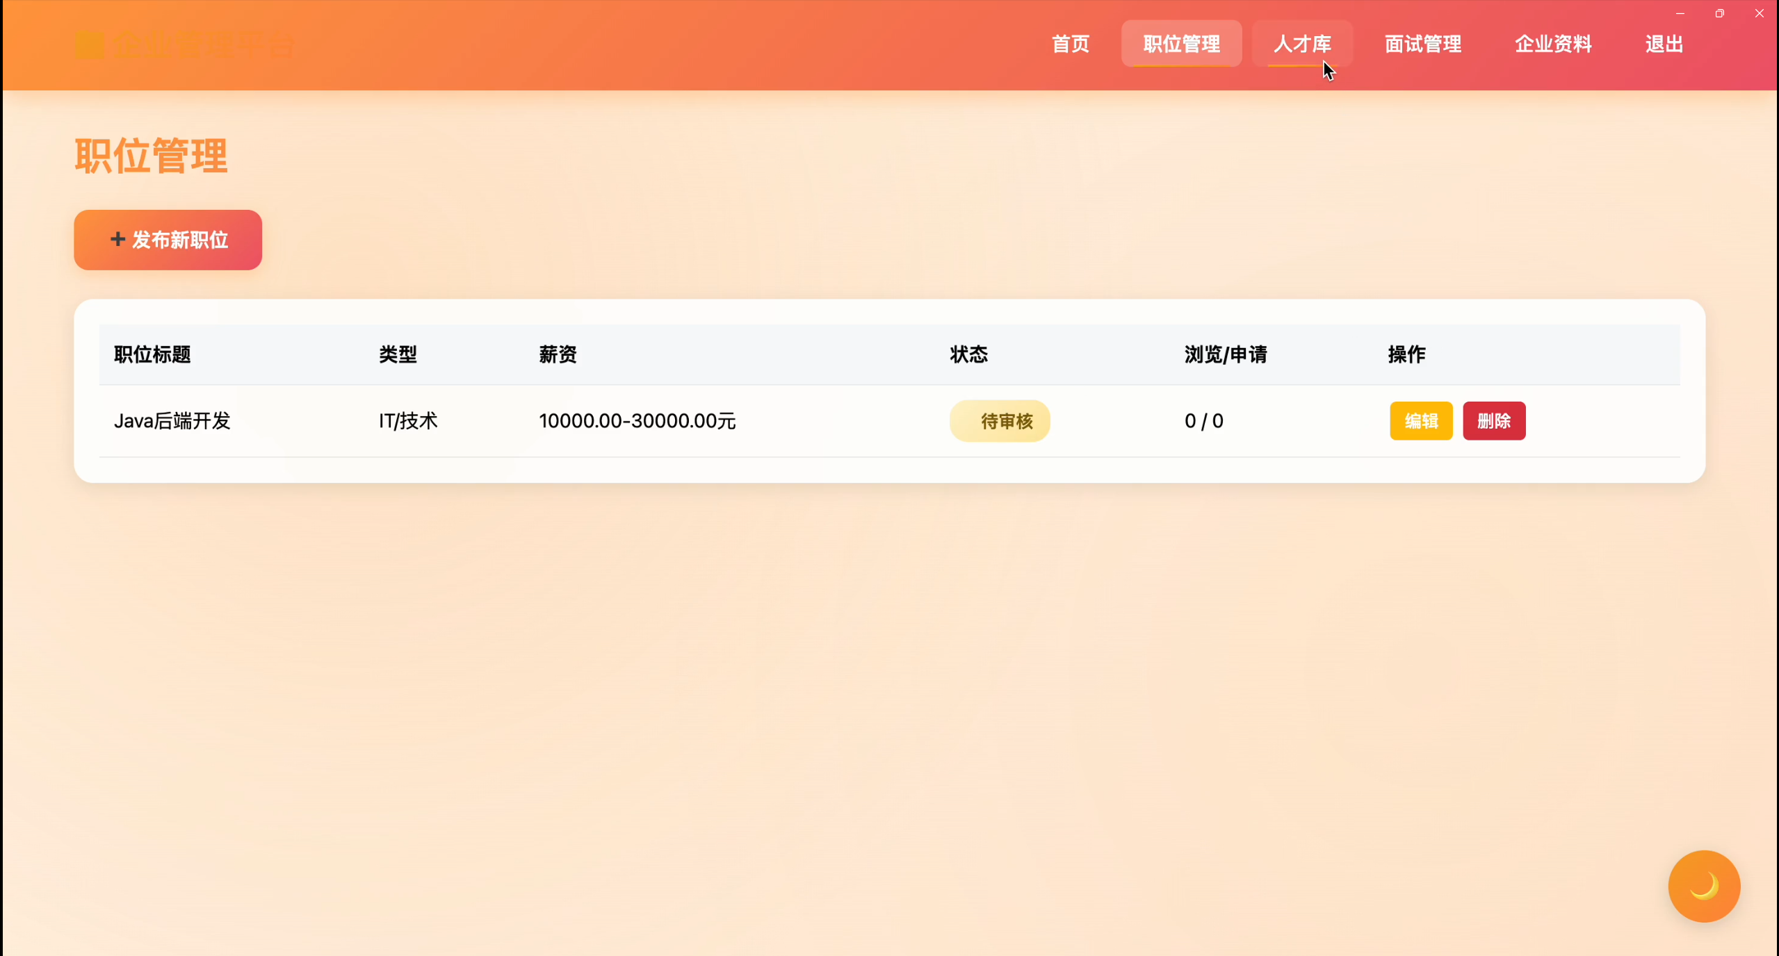Click the Java后端开发 job title cell
Screen dimensions: 1779x956
pos(172,420)
